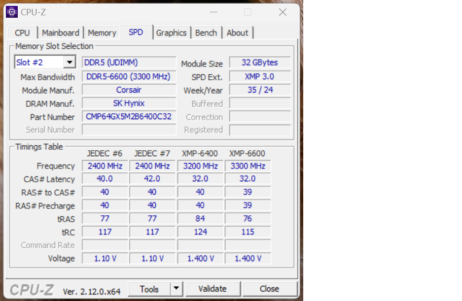
Task: Click the 32 GBytes module size value
Action: tap(260, 63)
